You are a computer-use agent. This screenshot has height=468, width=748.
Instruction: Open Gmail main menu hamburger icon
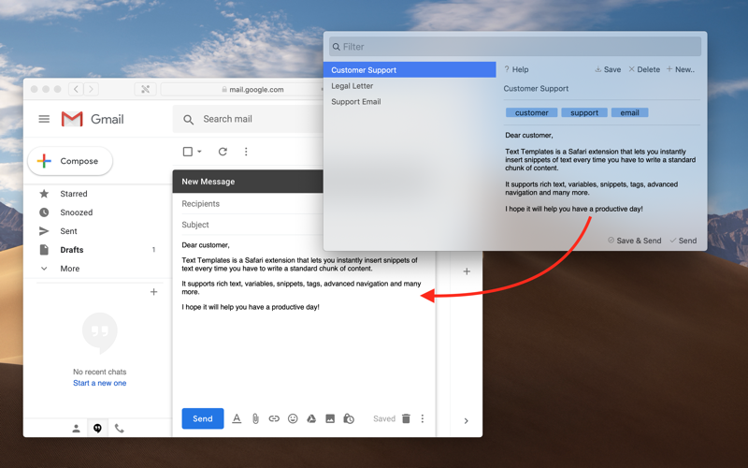pyautogui.click(x=44, y=119)
